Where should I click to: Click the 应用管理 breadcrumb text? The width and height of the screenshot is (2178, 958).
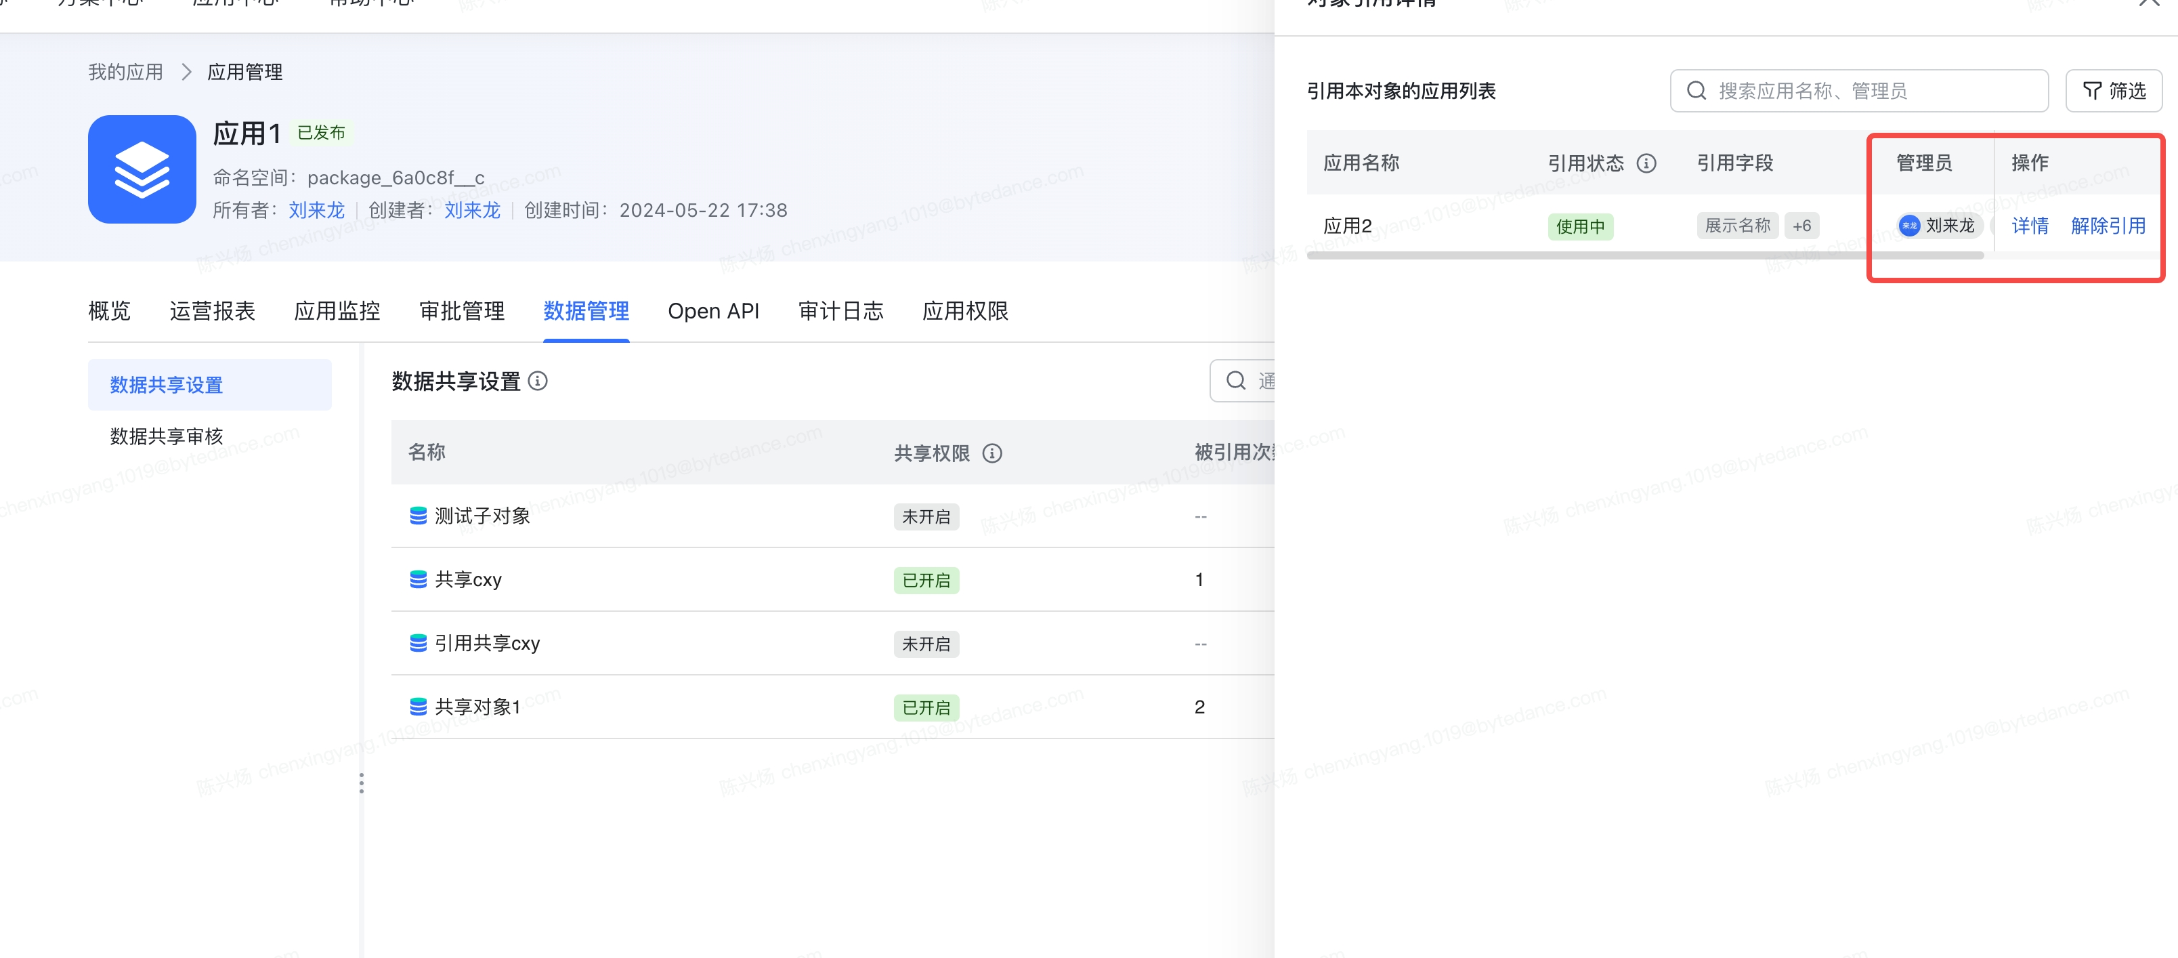[x=245, y=72]
